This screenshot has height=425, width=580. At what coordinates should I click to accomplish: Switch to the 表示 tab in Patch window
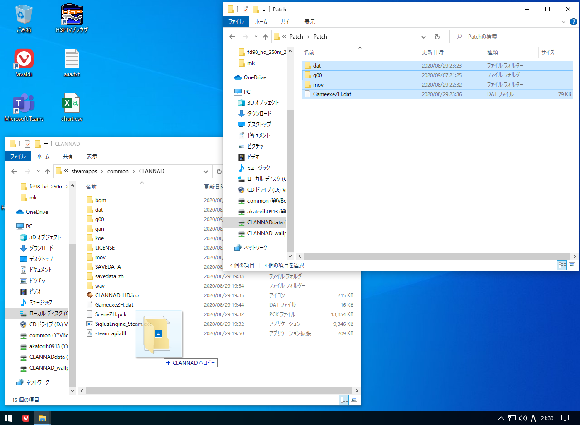click(310, 22)
